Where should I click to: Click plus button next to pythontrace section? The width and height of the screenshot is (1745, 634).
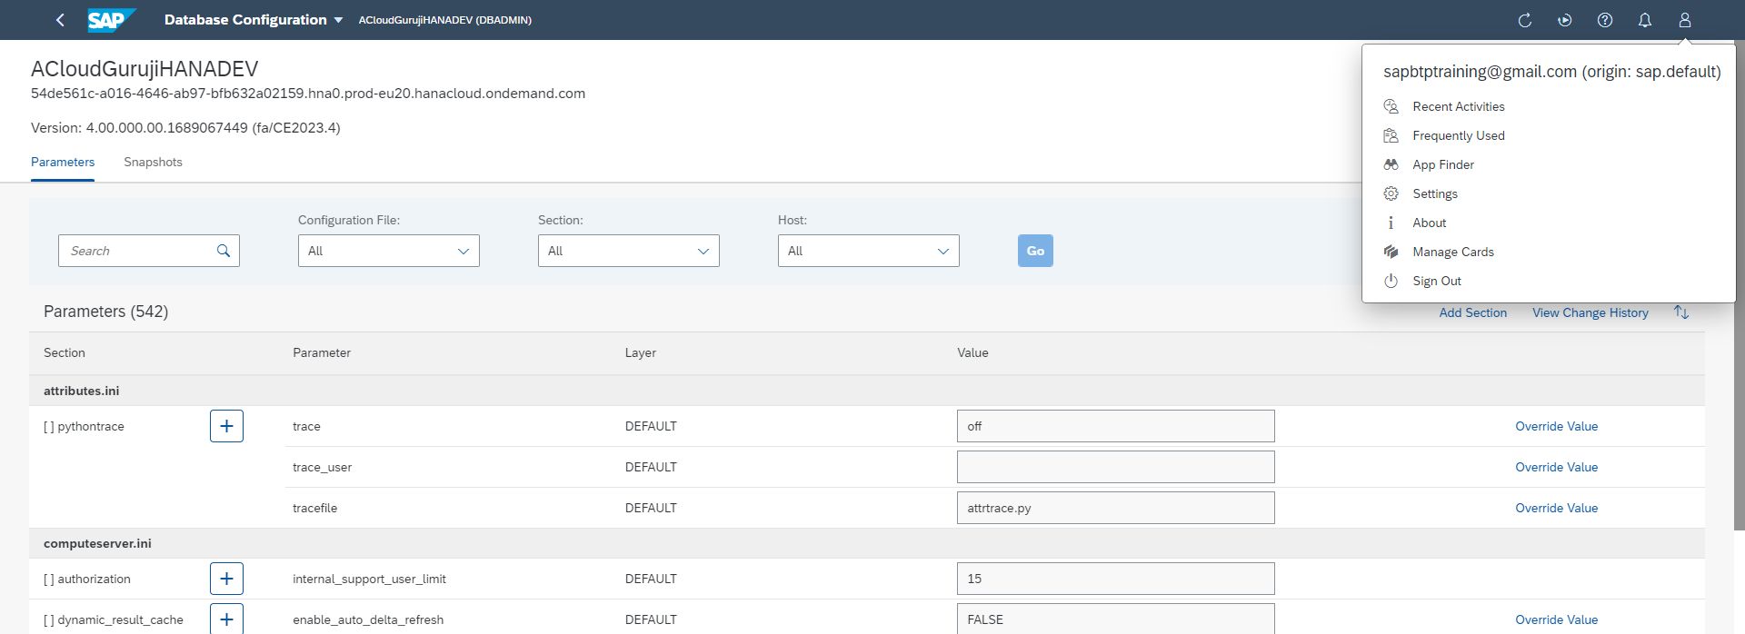click(226, 426)
